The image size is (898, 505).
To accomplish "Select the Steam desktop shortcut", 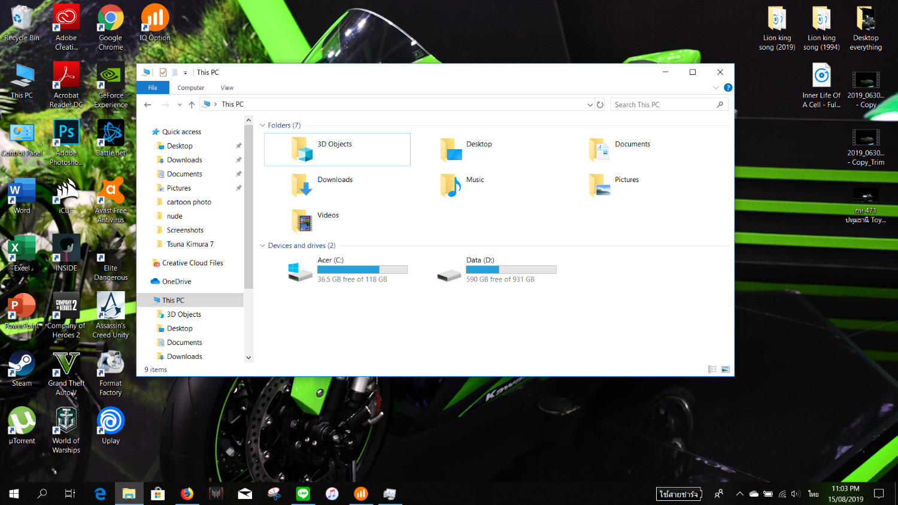I will click(22, 368).
